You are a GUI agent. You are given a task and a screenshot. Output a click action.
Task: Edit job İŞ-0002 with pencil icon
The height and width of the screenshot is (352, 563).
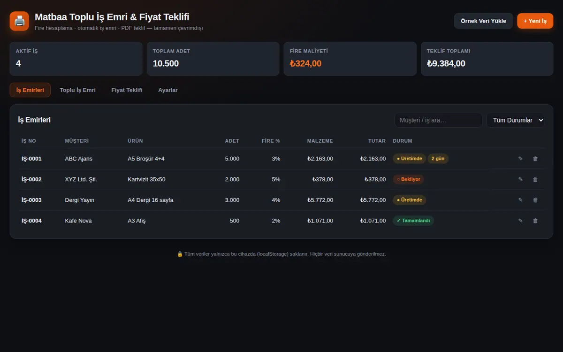(x=520, y=179)
